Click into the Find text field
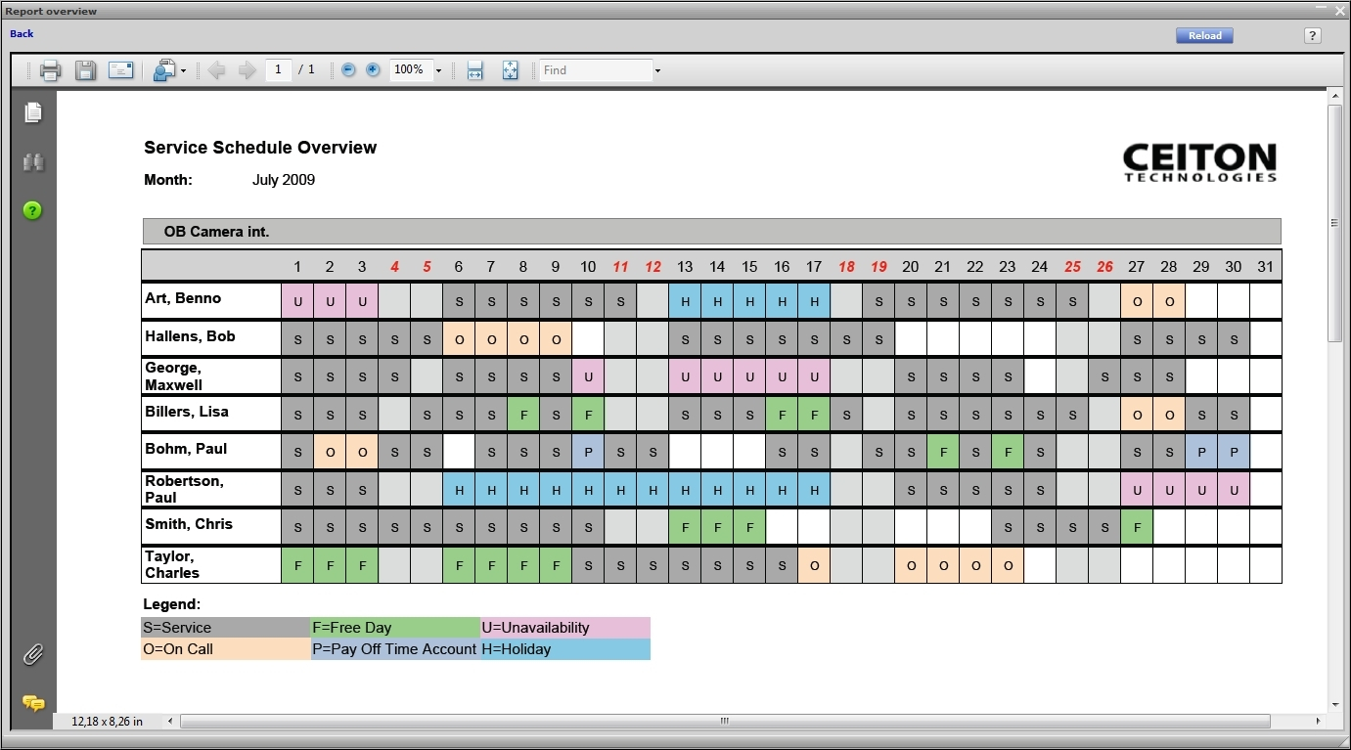 click(x=596, y=70)
